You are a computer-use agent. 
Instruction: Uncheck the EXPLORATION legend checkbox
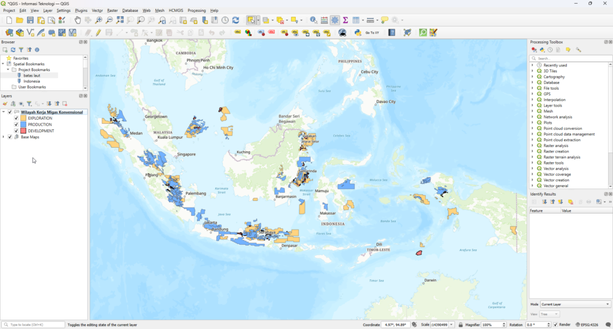[16, 118]
